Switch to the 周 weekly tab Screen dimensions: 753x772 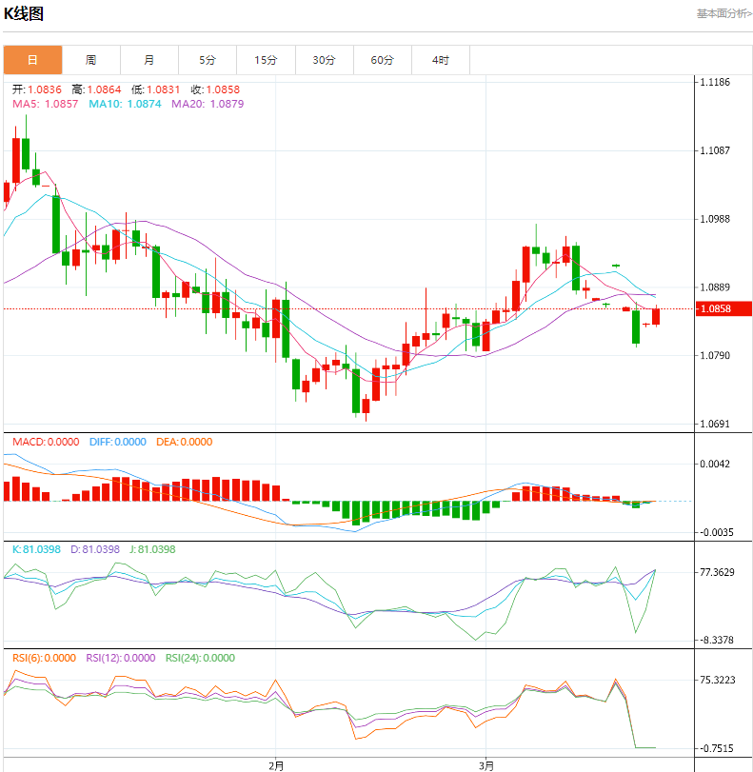click(x=90, y=60)
